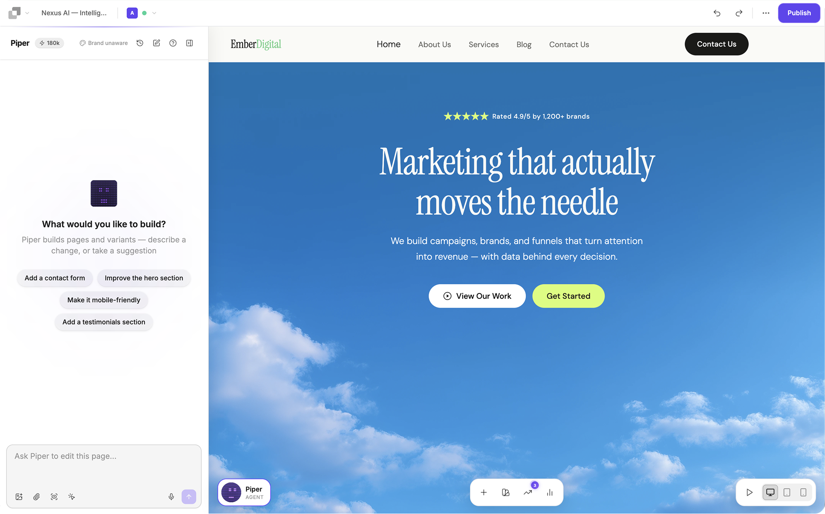Collapse the Piper side panel

click(190, 43)
